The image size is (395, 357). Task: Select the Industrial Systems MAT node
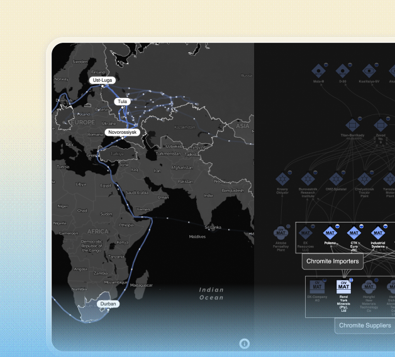pos(378,233)
